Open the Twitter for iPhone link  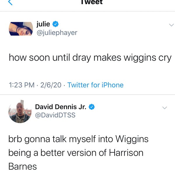[x=95, y=85]
